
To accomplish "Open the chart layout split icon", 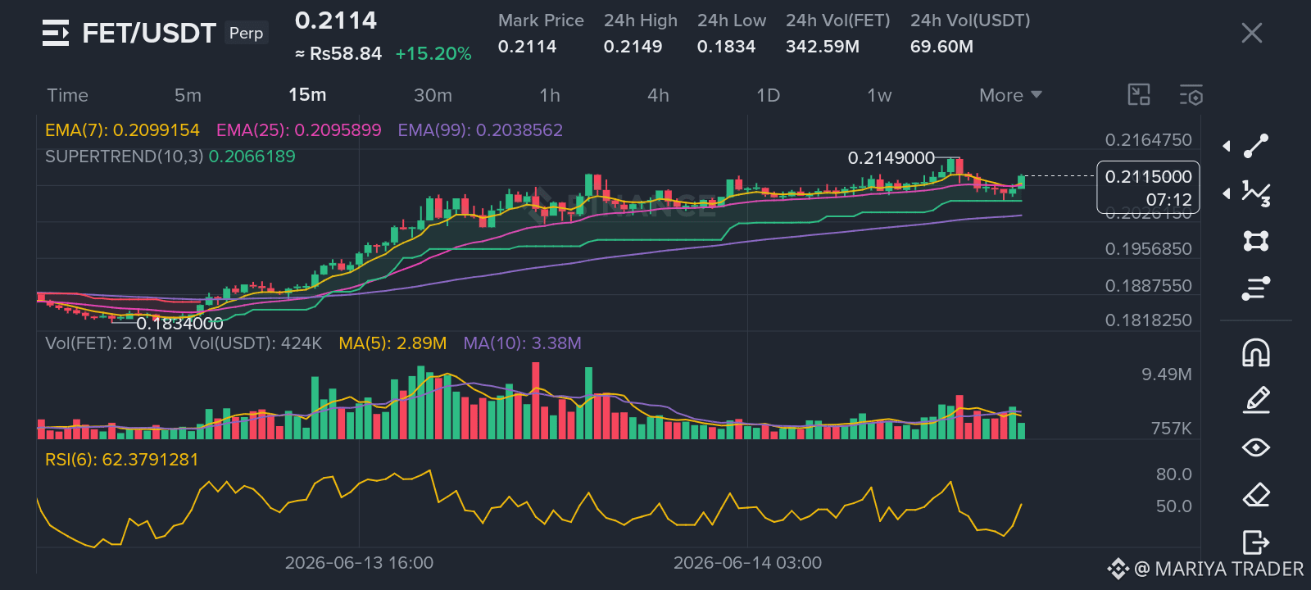I will (1139, 95).
